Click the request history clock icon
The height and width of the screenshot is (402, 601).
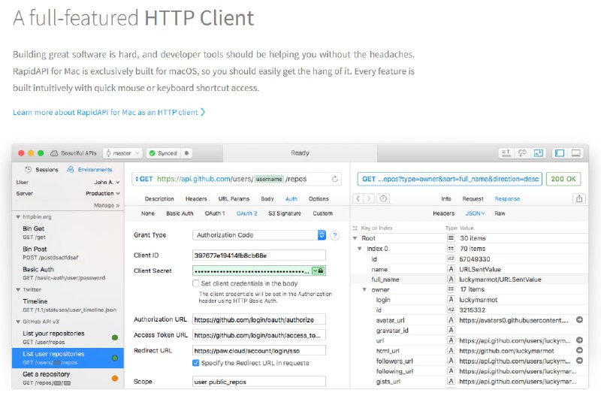384,199
